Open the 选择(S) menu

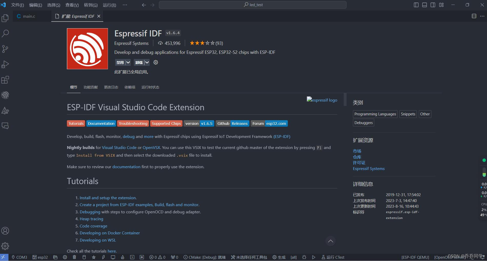coord(54,5)
